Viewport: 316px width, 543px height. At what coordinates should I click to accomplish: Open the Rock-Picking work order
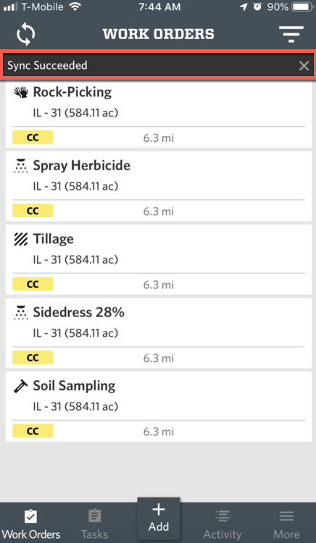click(158, 114)
